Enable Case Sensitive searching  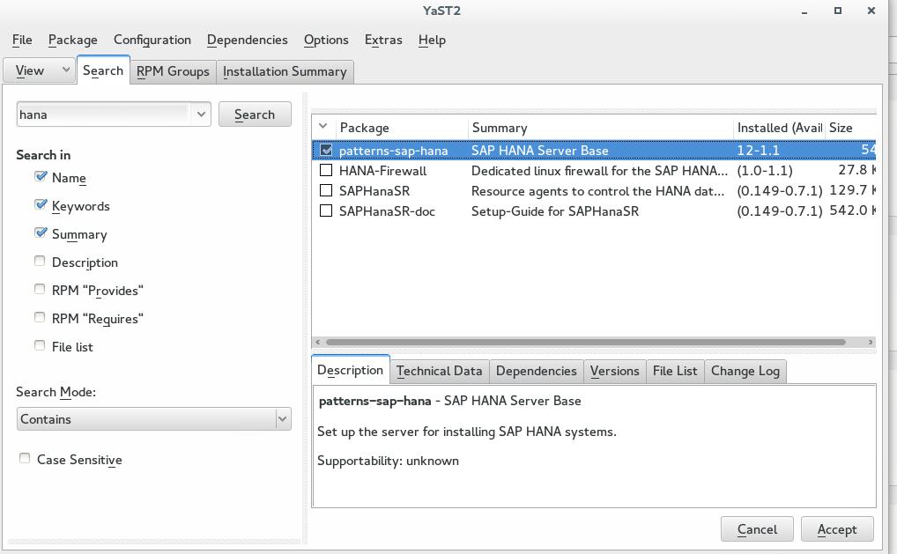click(24, 458)
